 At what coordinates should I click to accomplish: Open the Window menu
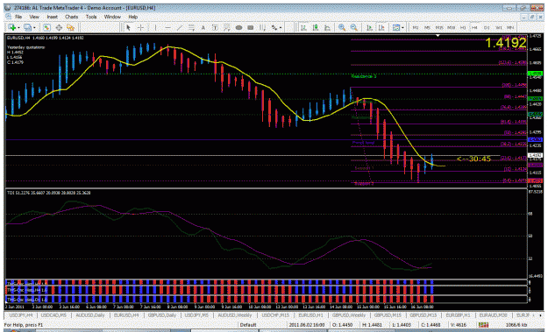click(x=112, y=17)
